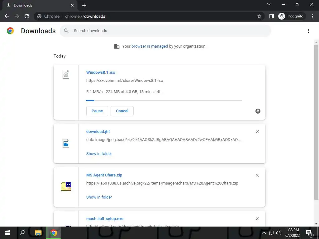Click the MS Agent Chars.zip archive icon
Viewport: 319px width, 239px height.
click(66, 186)
